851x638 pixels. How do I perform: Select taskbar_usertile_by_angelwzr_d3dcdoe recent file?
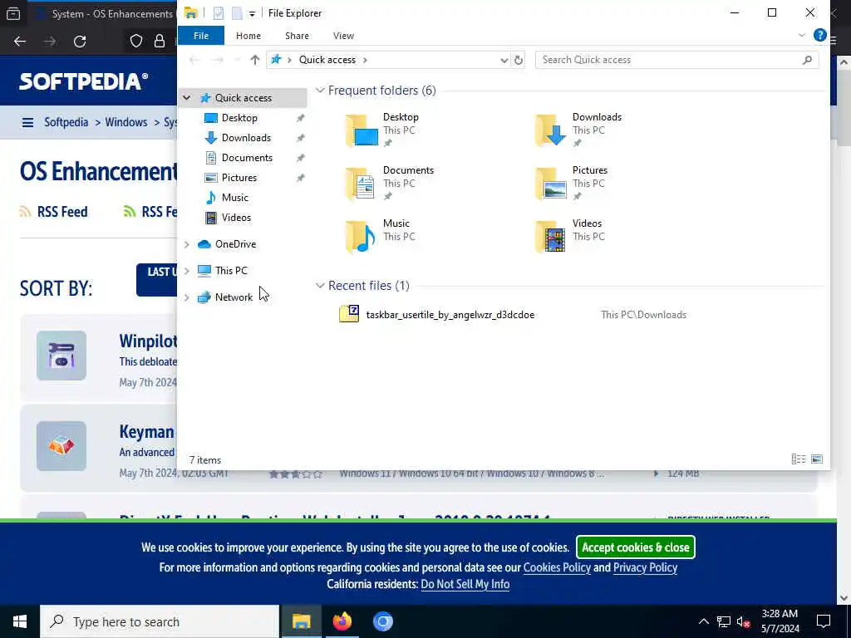coord(450,315)
